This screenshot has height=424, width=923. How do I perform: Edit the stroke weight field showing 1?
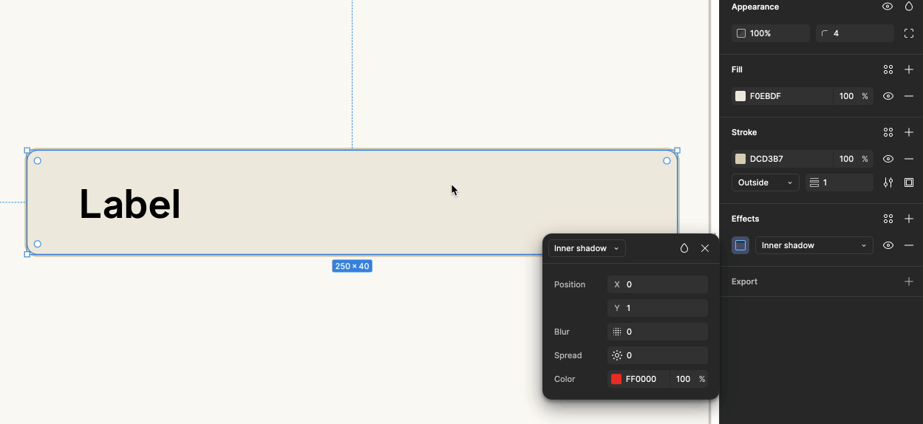point(839,182)
